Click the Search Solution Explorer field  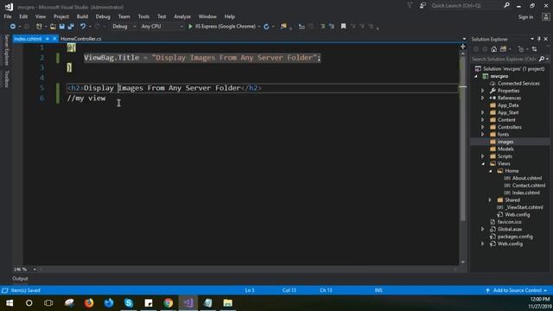pyautogui.click(x=505, y=59)
